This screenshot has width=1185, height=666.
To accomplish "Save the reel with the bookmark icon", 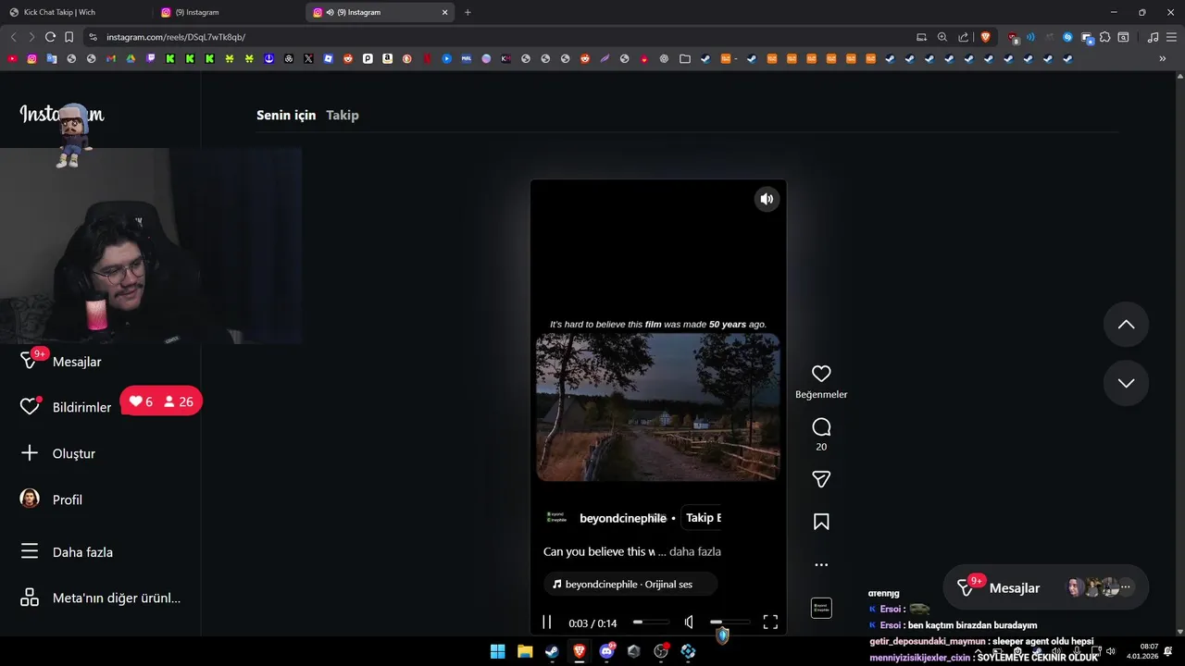I will point(821,522).
